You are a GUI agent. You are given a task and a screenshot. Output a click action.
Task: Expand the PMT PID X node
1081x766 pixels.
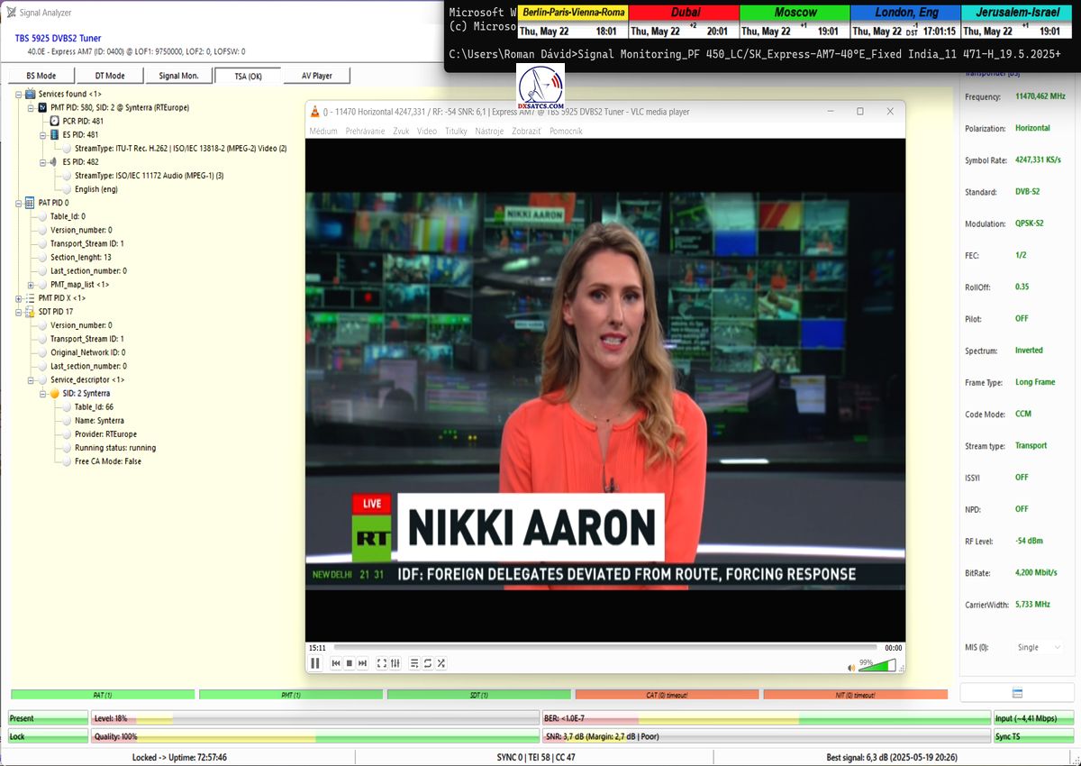(18, 298)
